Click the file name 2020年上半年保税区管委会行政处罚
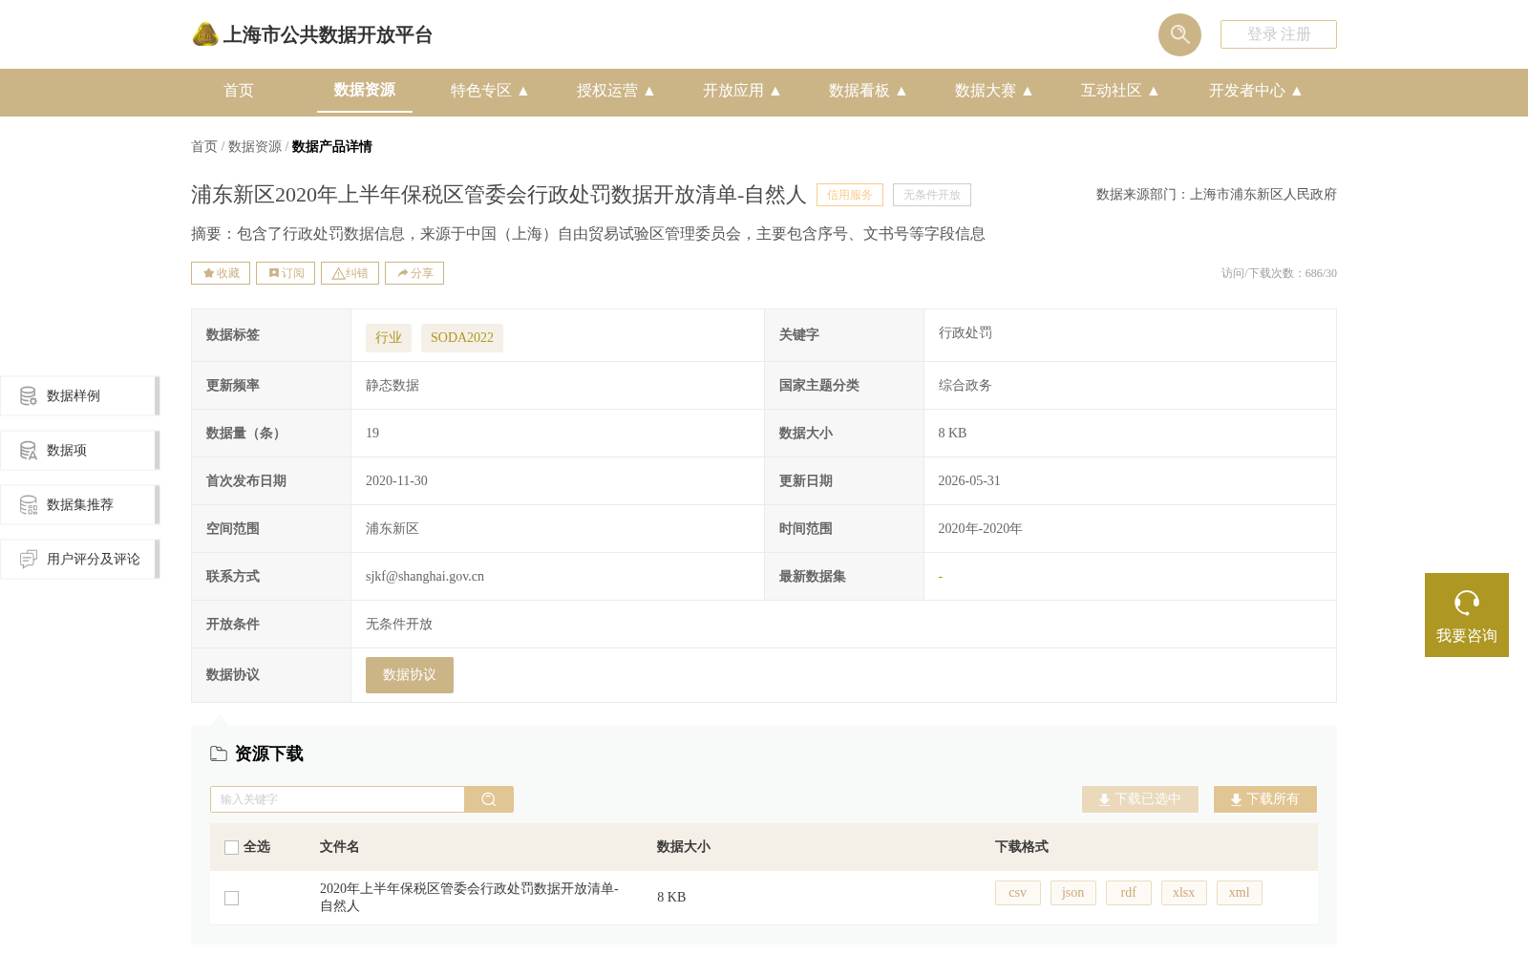This screenshot has width=1528, height=955. click(x=469, y=897)
